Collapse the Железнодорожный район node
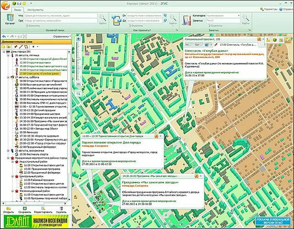The height and width of the screenshot is (229, 294). [12, 191]
